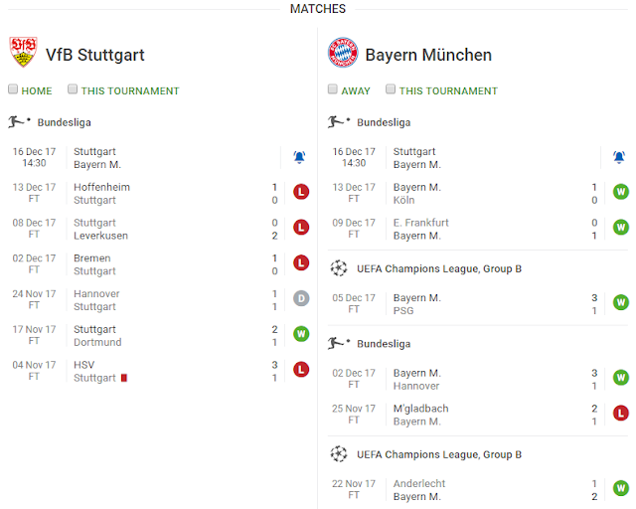Click the loss badge for Hoffenheim vs Stuttgart
The height and width of the screenshot is (509, 636).
pos(301,193)
